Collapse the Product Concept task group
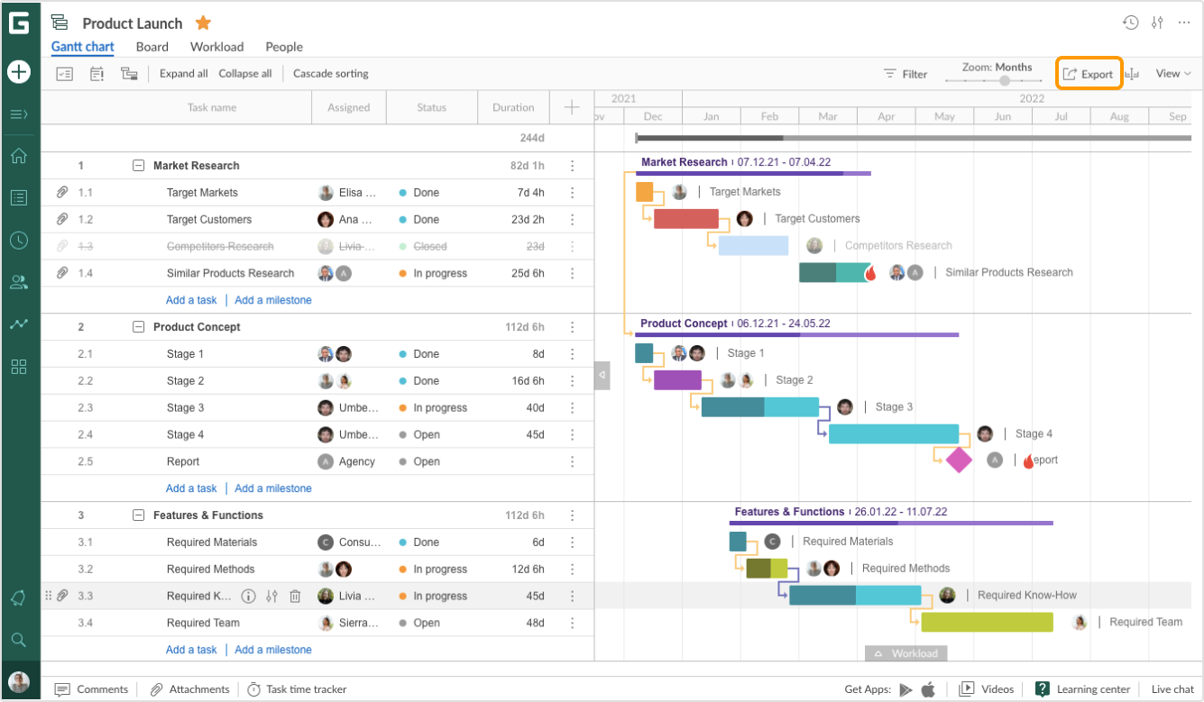 click(x=138, y=326)
